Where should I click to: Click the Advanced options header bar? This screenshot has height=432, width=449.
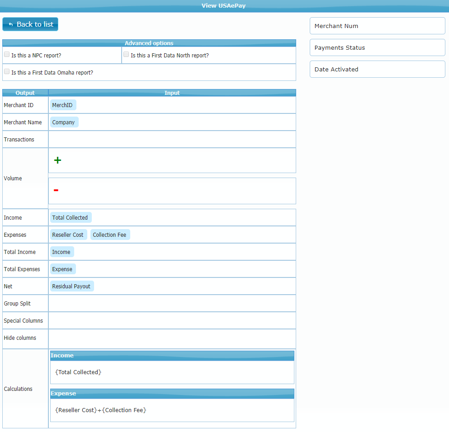tap(149, 43)
